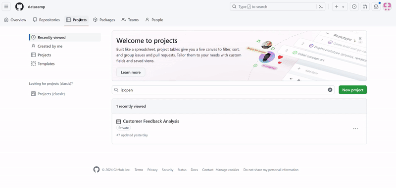
Task: Select Recently viewed in sidebar
Action: (x=65, y=37)
